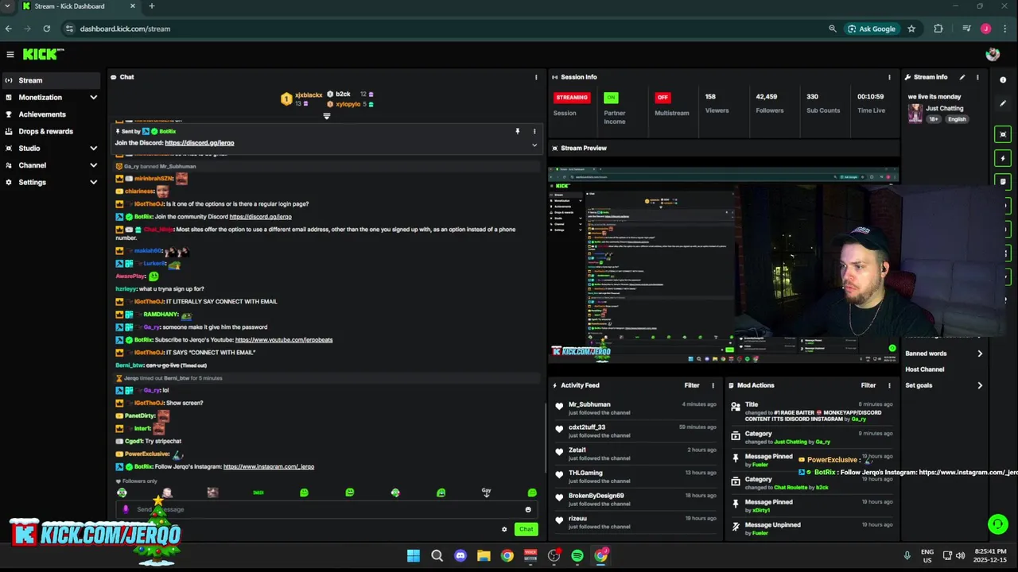1018x572 pixels.
Task: Open the hamburger navigation menu
Action: 10,54
